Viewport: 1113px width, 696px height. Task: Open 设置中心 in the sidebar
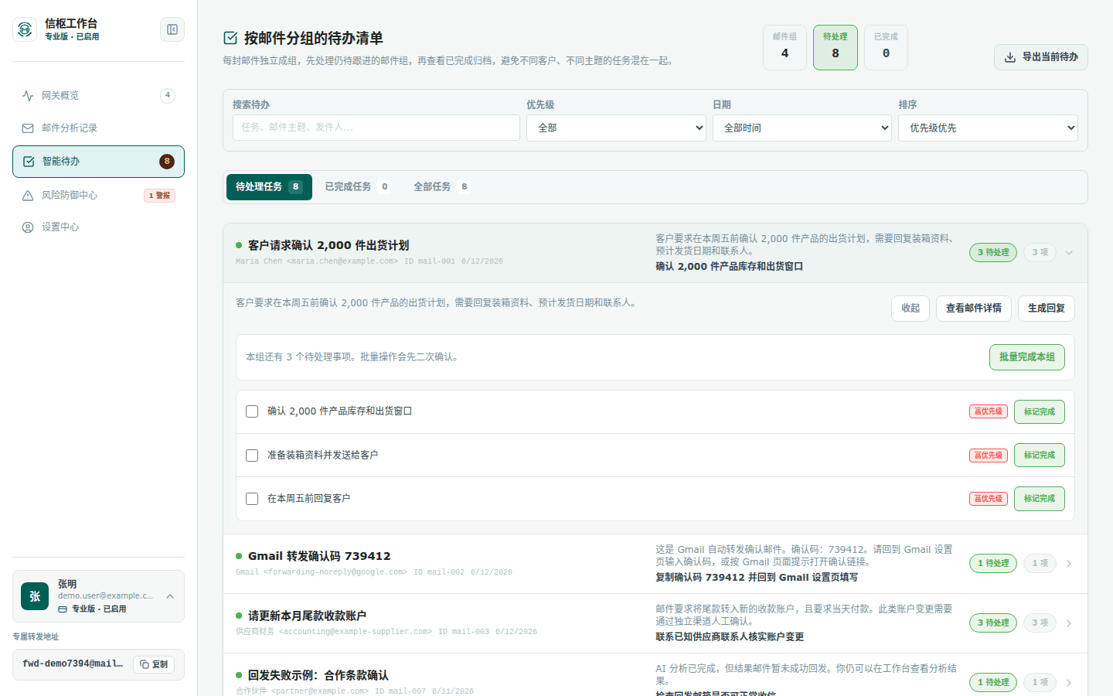(x=98, y=227)
